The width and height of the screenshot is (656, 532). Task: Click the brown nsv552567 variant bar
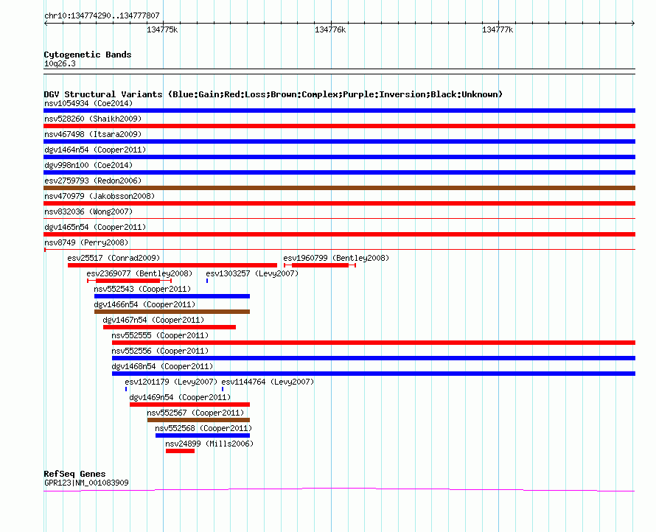click(x=199, y=420)
